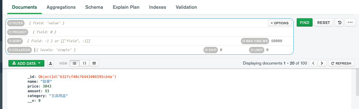Click the query history clock icon
The image size is (359, 109).
(x=340, y=22)
